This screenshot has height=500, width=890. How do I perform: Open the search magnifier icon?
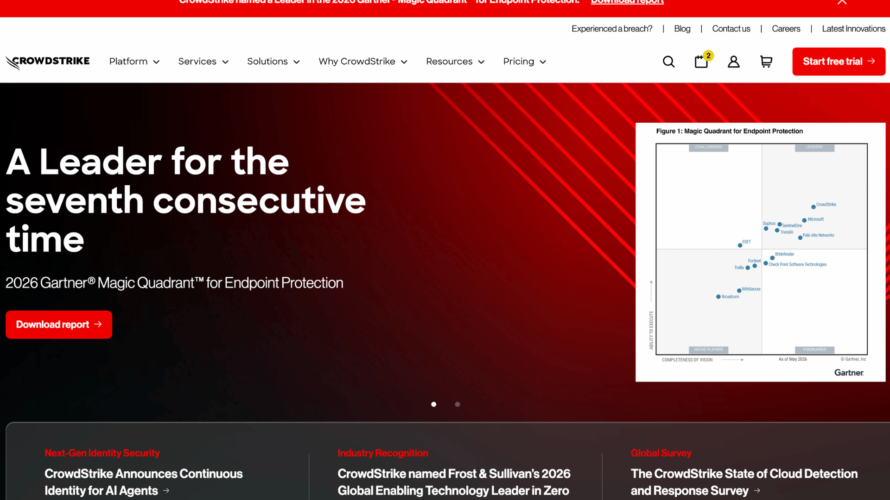pos(668,62)
